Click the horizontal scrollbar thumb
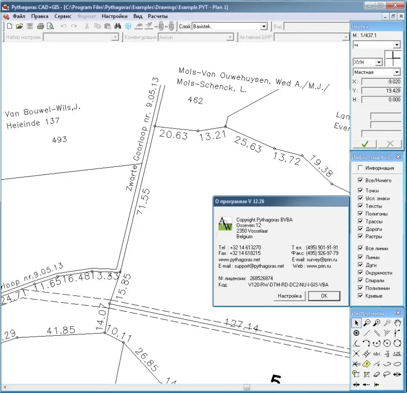Viewport: 407px width, 393px height. click(x=247, y=387)
